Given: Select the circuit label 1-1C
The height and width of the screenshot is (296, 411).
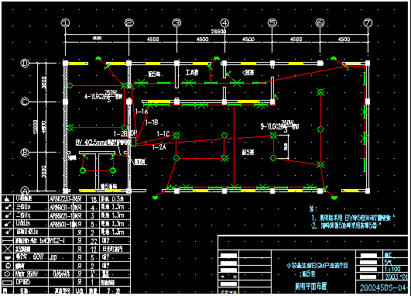Looking at the screenshot, I should [163, 134].
